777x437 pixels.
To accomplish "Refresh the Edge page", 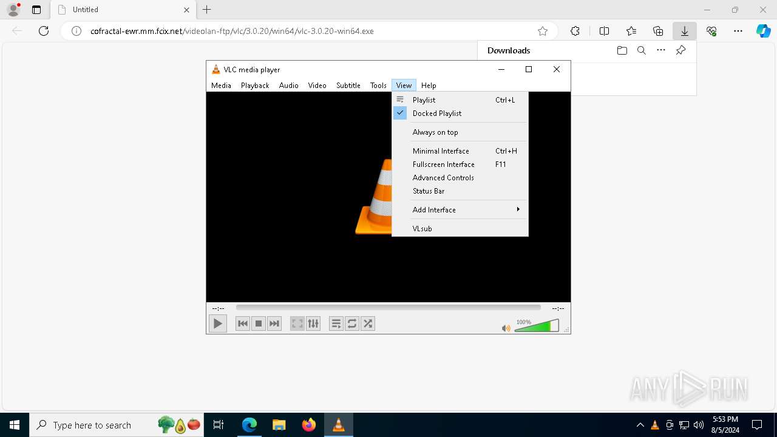I will coord(44,31).
